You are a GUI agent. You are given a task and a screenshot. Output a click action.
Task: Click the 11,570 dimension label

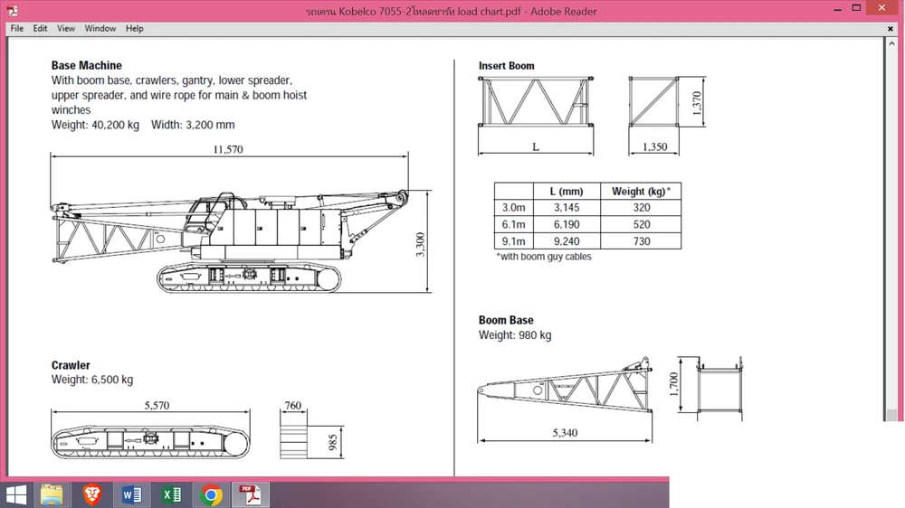tap(228, 149)
